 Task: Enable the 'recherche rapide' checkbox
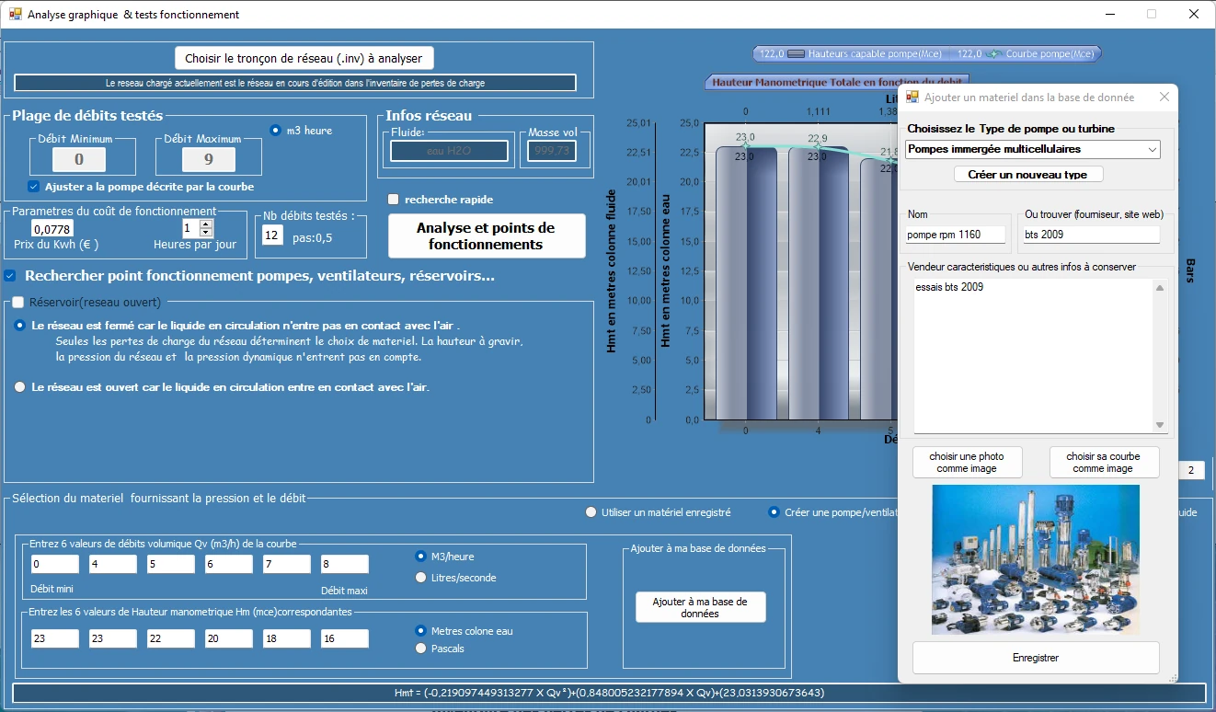(x=394, y=200)
